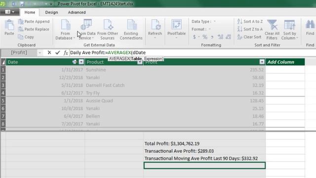Click the Sunshine product cell

click(114, 70)
